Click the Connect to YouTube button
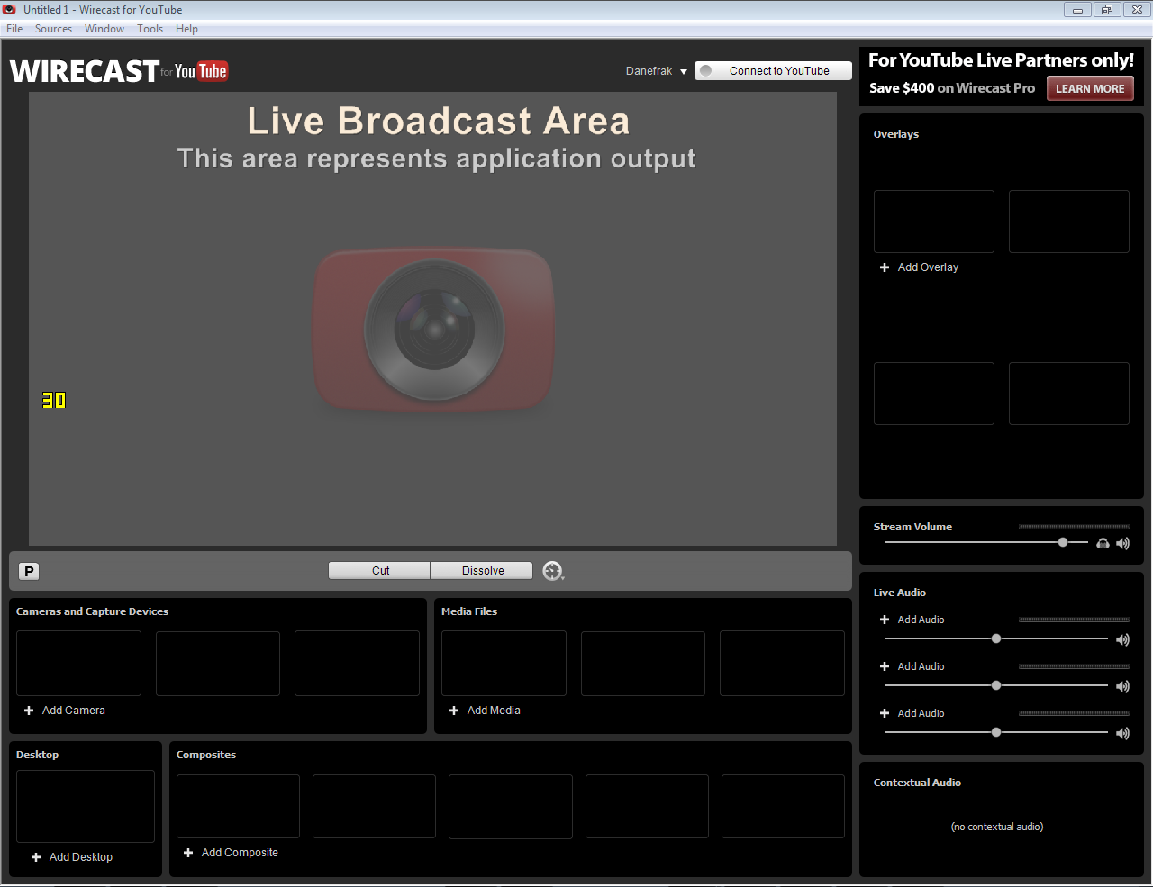The width and height of the screenshot is (1153, 887). pyautogui.click(x=773, y=71)
